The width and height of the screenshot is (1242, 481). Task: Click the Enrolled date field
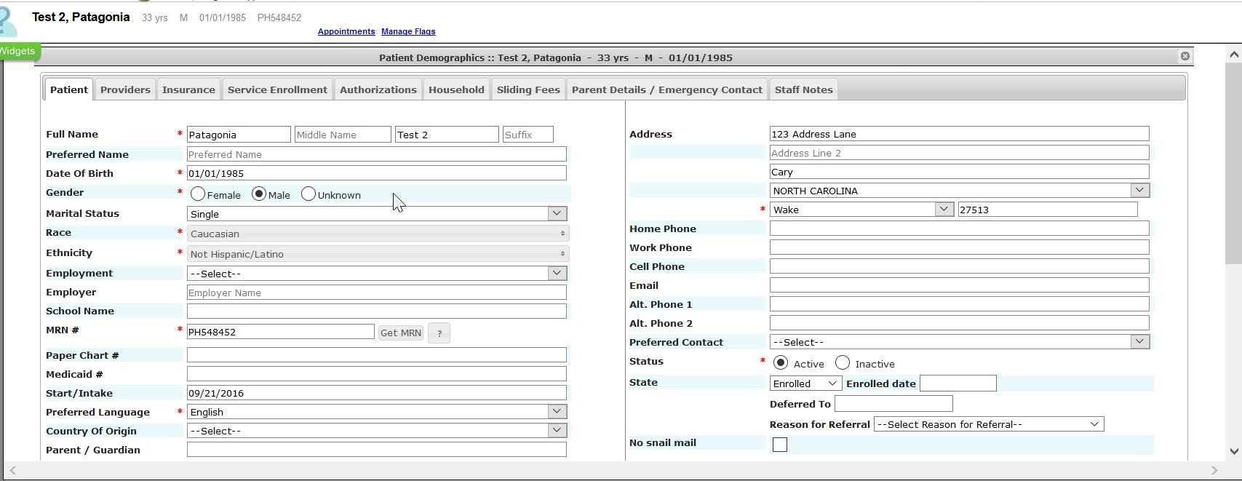coord(958,383)
